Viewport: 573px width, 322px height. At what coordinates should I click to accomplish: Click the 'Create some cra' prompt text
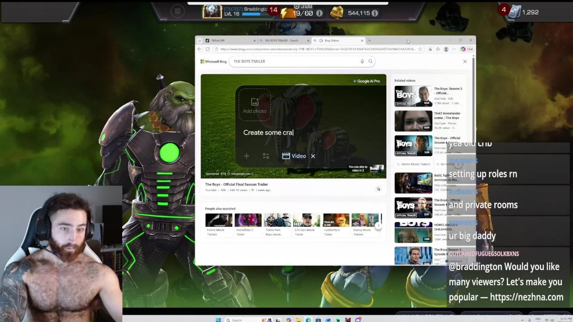coord(268,132)
